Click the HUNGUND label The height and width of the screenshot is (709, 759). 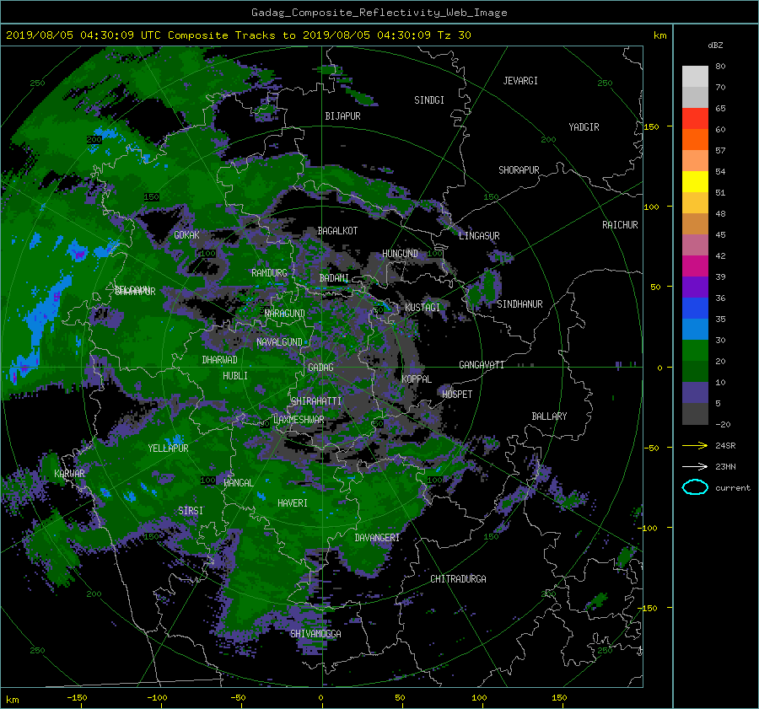(400, 254)
